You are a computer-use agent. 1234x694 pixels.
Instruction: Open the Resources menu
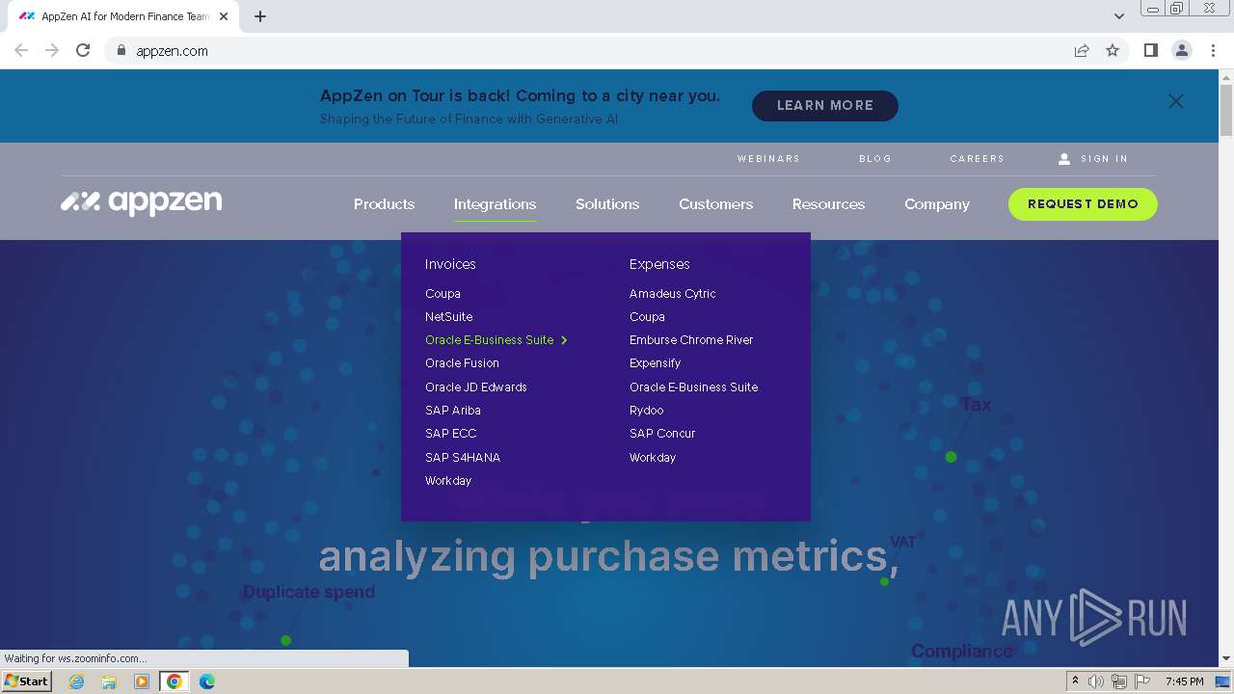[828, 204]
